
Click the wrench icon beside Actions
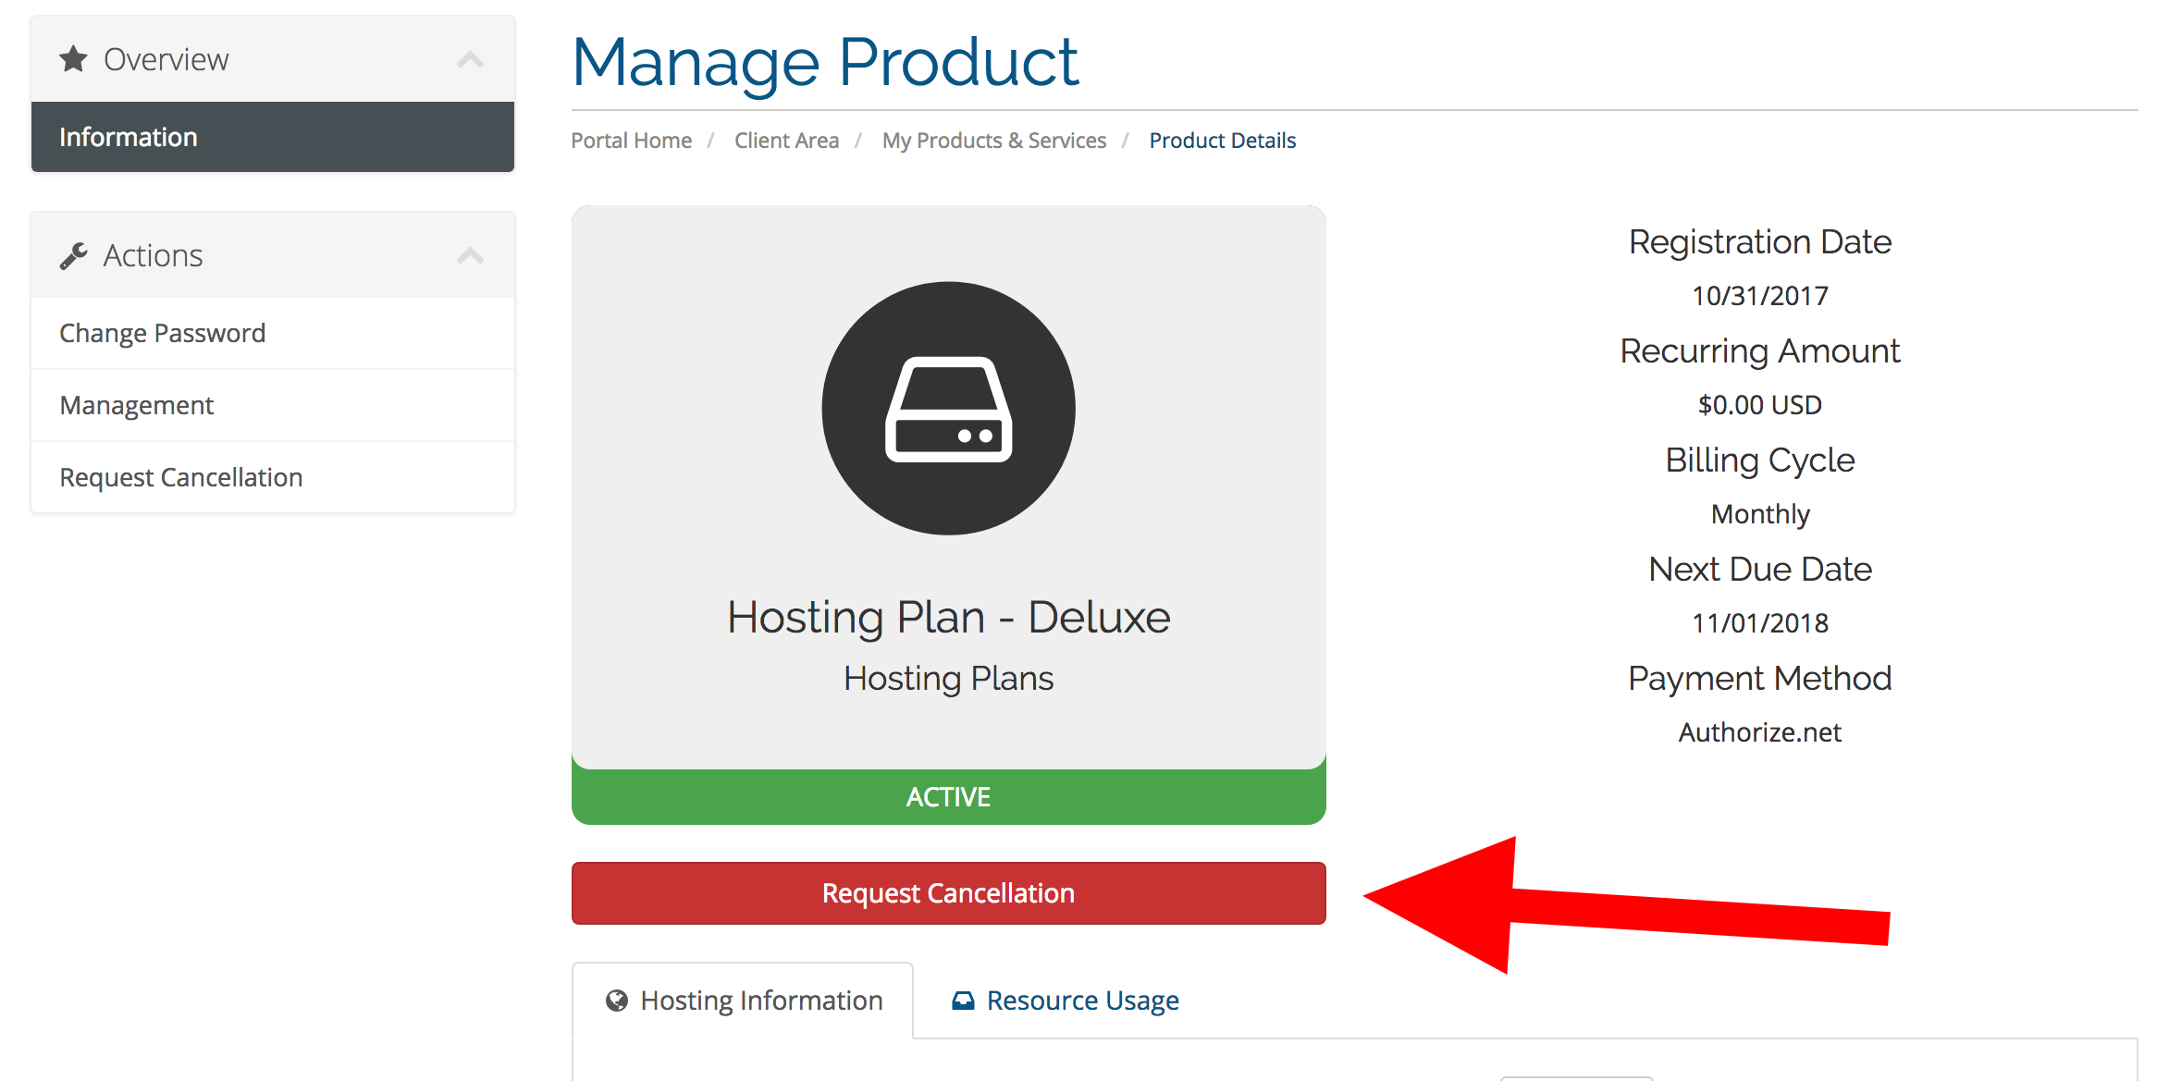73,255
